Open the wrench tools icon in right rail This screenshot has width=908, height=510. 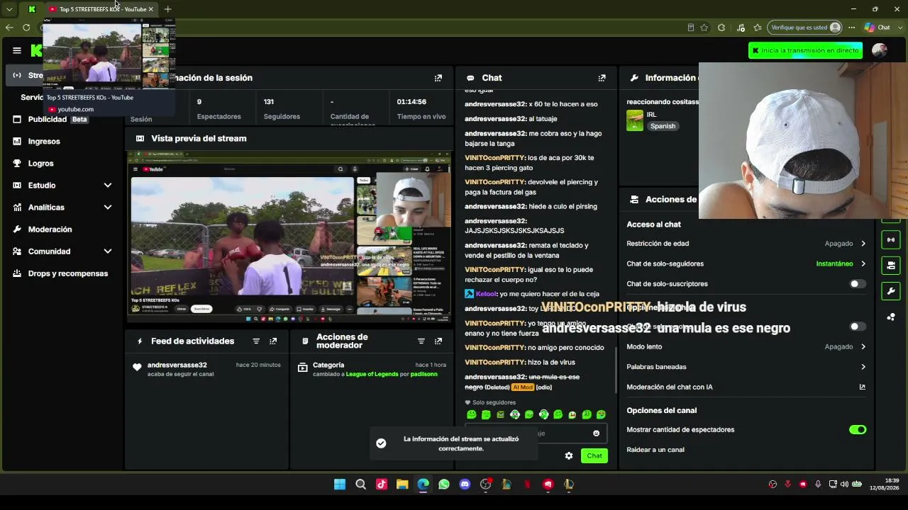pos(891,291)
